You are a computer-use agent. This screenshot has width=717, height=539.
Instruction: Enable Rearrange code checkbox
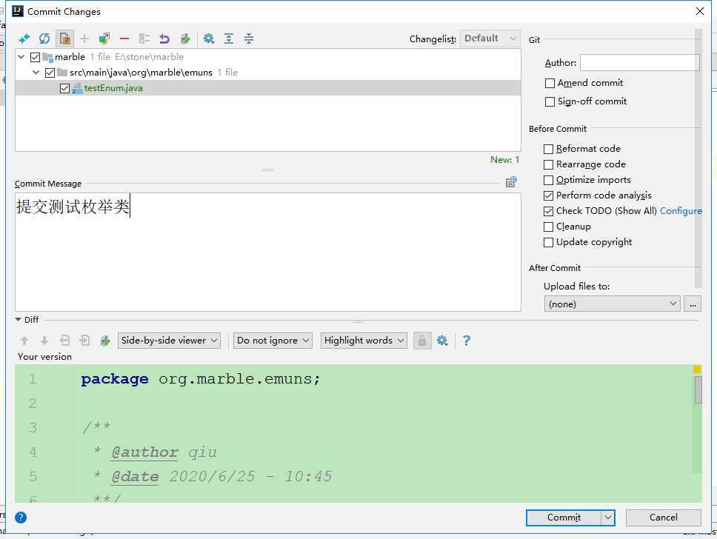[548, 164]
